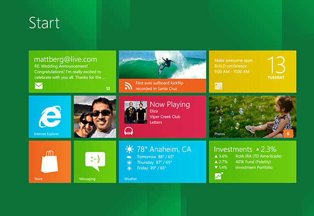Click the Now Playing title text

click(x=170, y=104)
